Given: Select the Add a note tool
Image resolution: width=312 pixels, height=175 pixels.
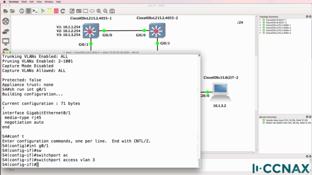Looking at the screenshot, I should [x=72, y=11].
